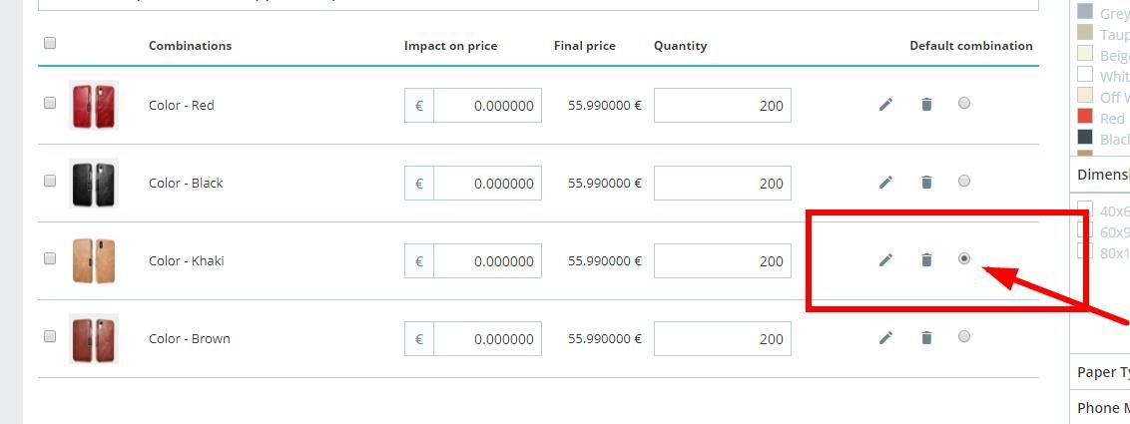The height and width of the screenshot is (424, 1130).
Task: Tick the select-all combinations checkbox in header
Action: (50, 43)
